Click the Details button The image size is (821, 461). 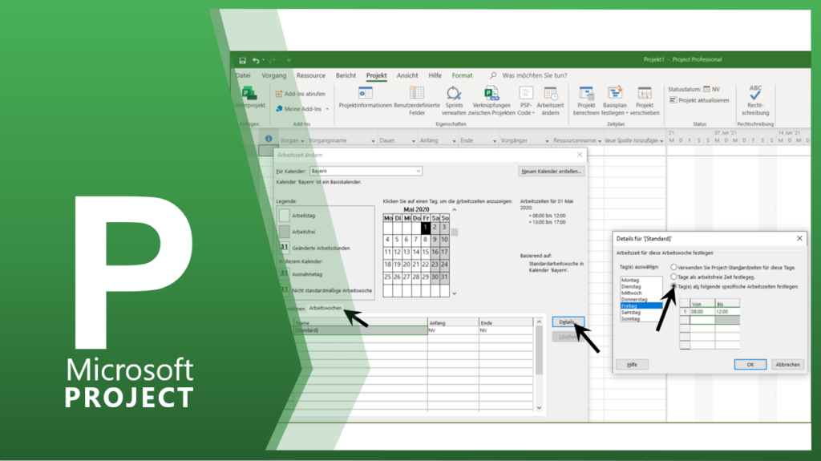tap(568, 322)
